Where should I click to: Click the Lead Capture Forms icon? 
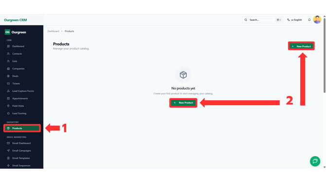(8, 91)
